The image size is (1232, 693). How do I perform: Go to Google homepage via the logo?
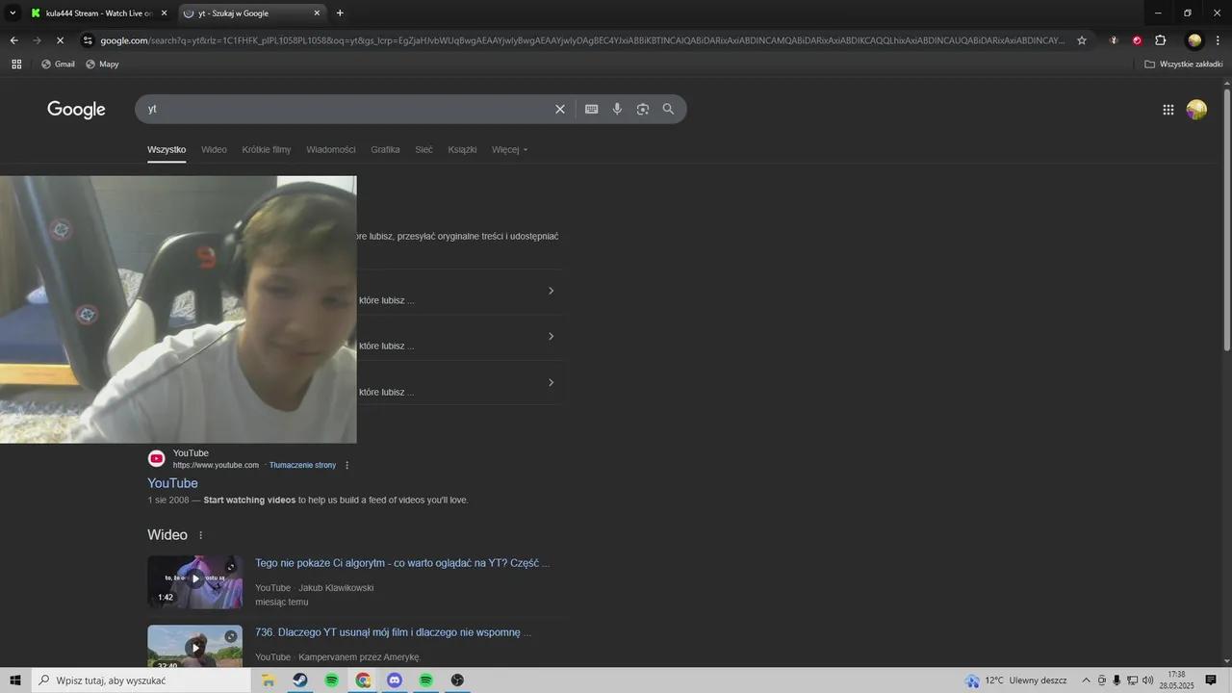tap(76, 110)
